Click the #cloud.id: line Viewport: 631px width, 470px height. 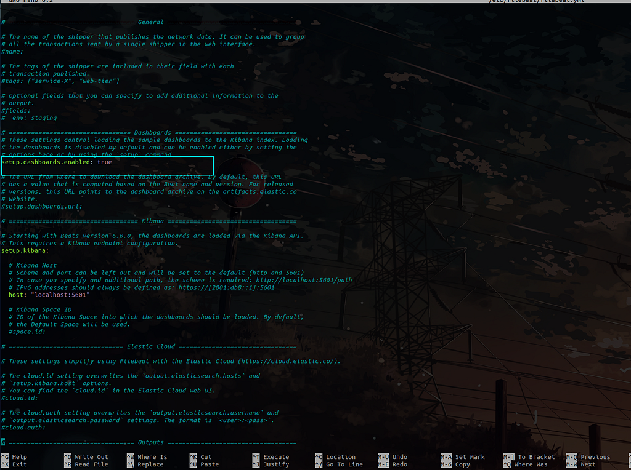tap(20, 398)
